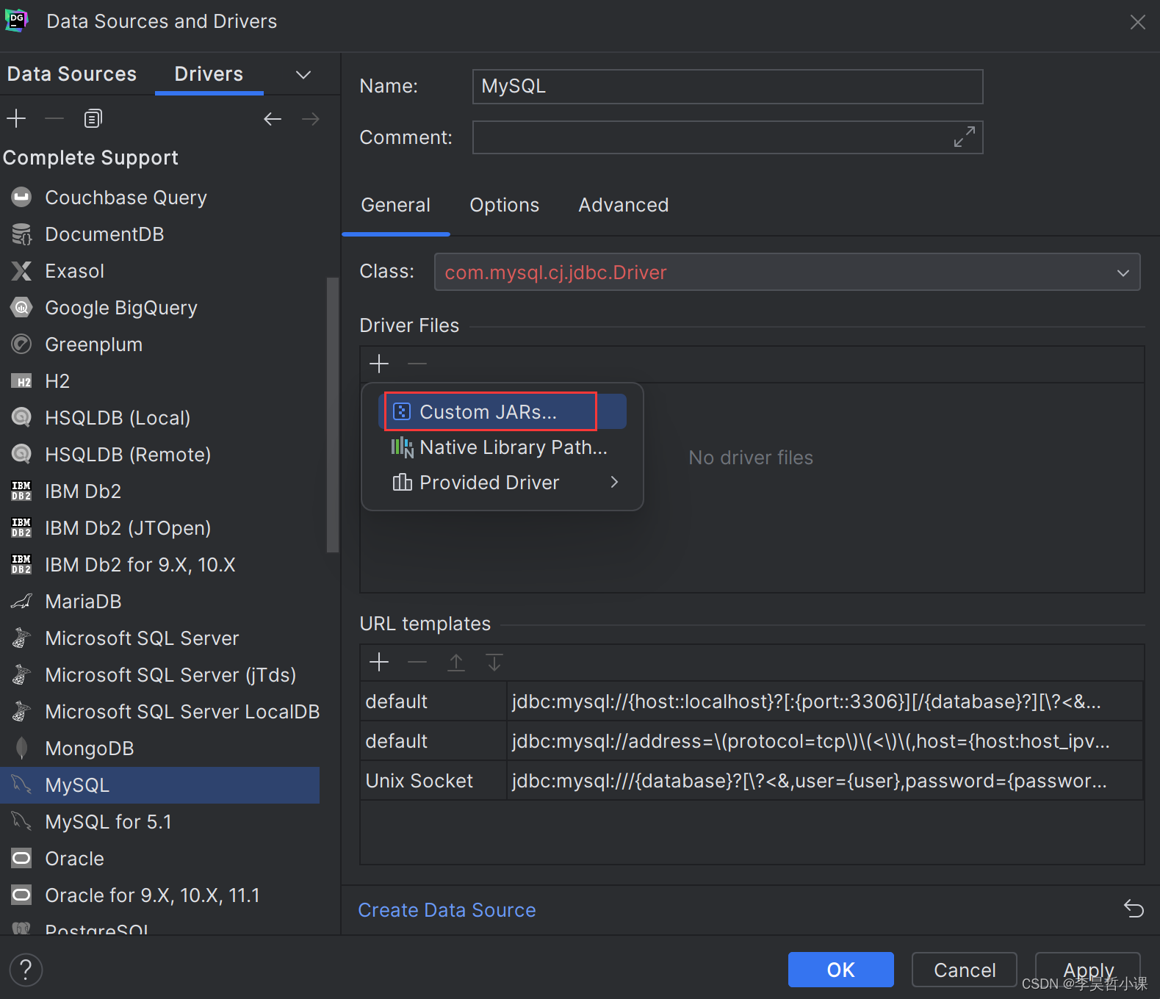Image resolution: width=1160 pixels, height=999 pixels.
Task: Open the Options tab
Action: click(x=505, y=205)
